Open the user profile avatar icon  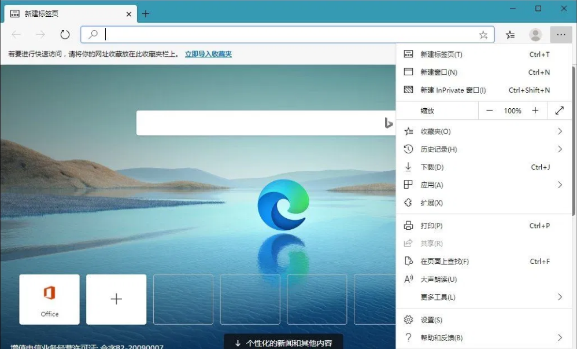pos(536,35)
